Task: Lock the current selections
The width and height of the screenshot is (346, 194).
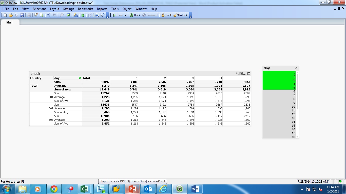Action: pos(166,15)
